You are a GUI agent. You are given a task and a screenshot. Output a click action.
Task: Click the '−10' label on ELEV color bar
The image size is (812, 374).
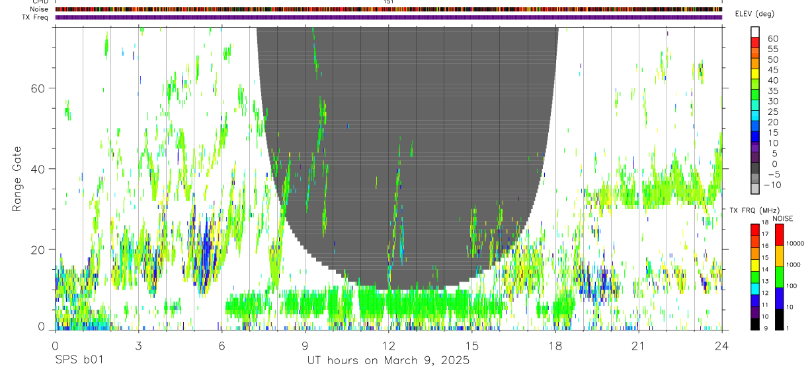pyautogui.click(x=771, y=185)
